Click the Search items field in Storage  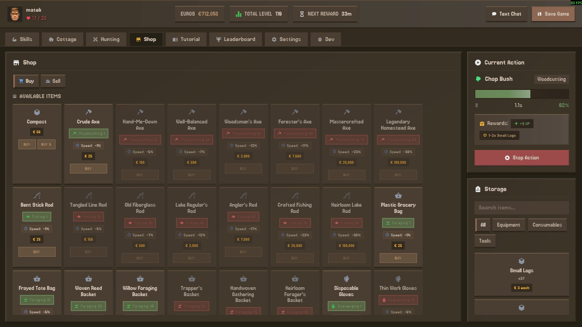(521, 208)
